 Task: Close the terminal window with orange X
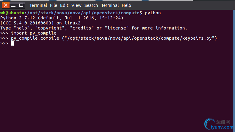[6, 5]
